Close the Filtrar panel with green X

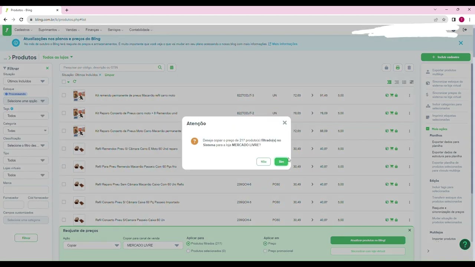click(x=47, y=68)
